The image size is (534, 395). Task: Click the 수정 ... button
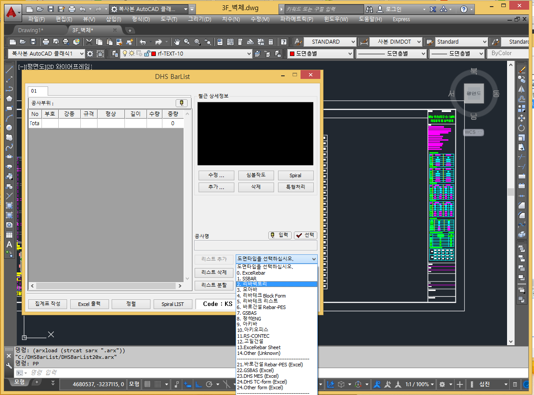(x=216, y=175)
